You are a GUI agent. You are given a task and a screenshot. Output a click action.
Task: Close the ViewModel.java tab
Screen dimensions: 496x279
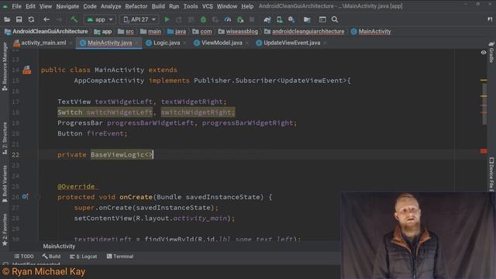coord(247,43)
